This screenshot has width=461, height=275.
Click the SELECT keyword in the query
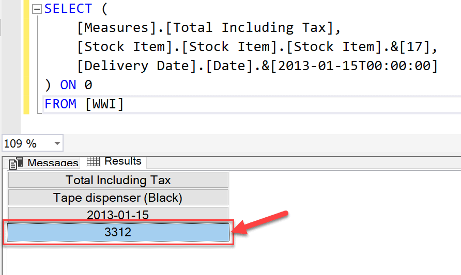[x=68, y=9]
